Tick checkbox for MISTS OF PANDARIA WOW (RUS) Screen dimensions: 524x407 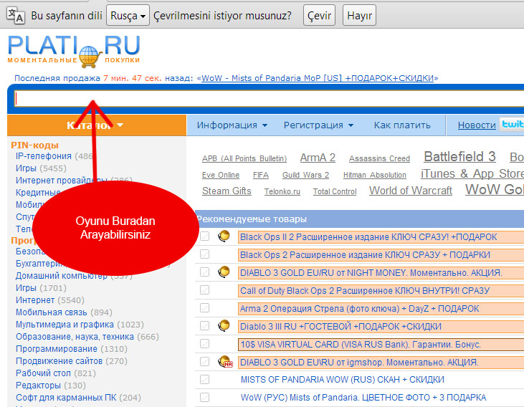coord(204,379)
